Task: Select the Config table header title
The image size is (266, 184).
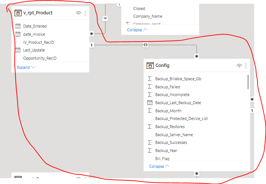Action: (x=162, y=66)
